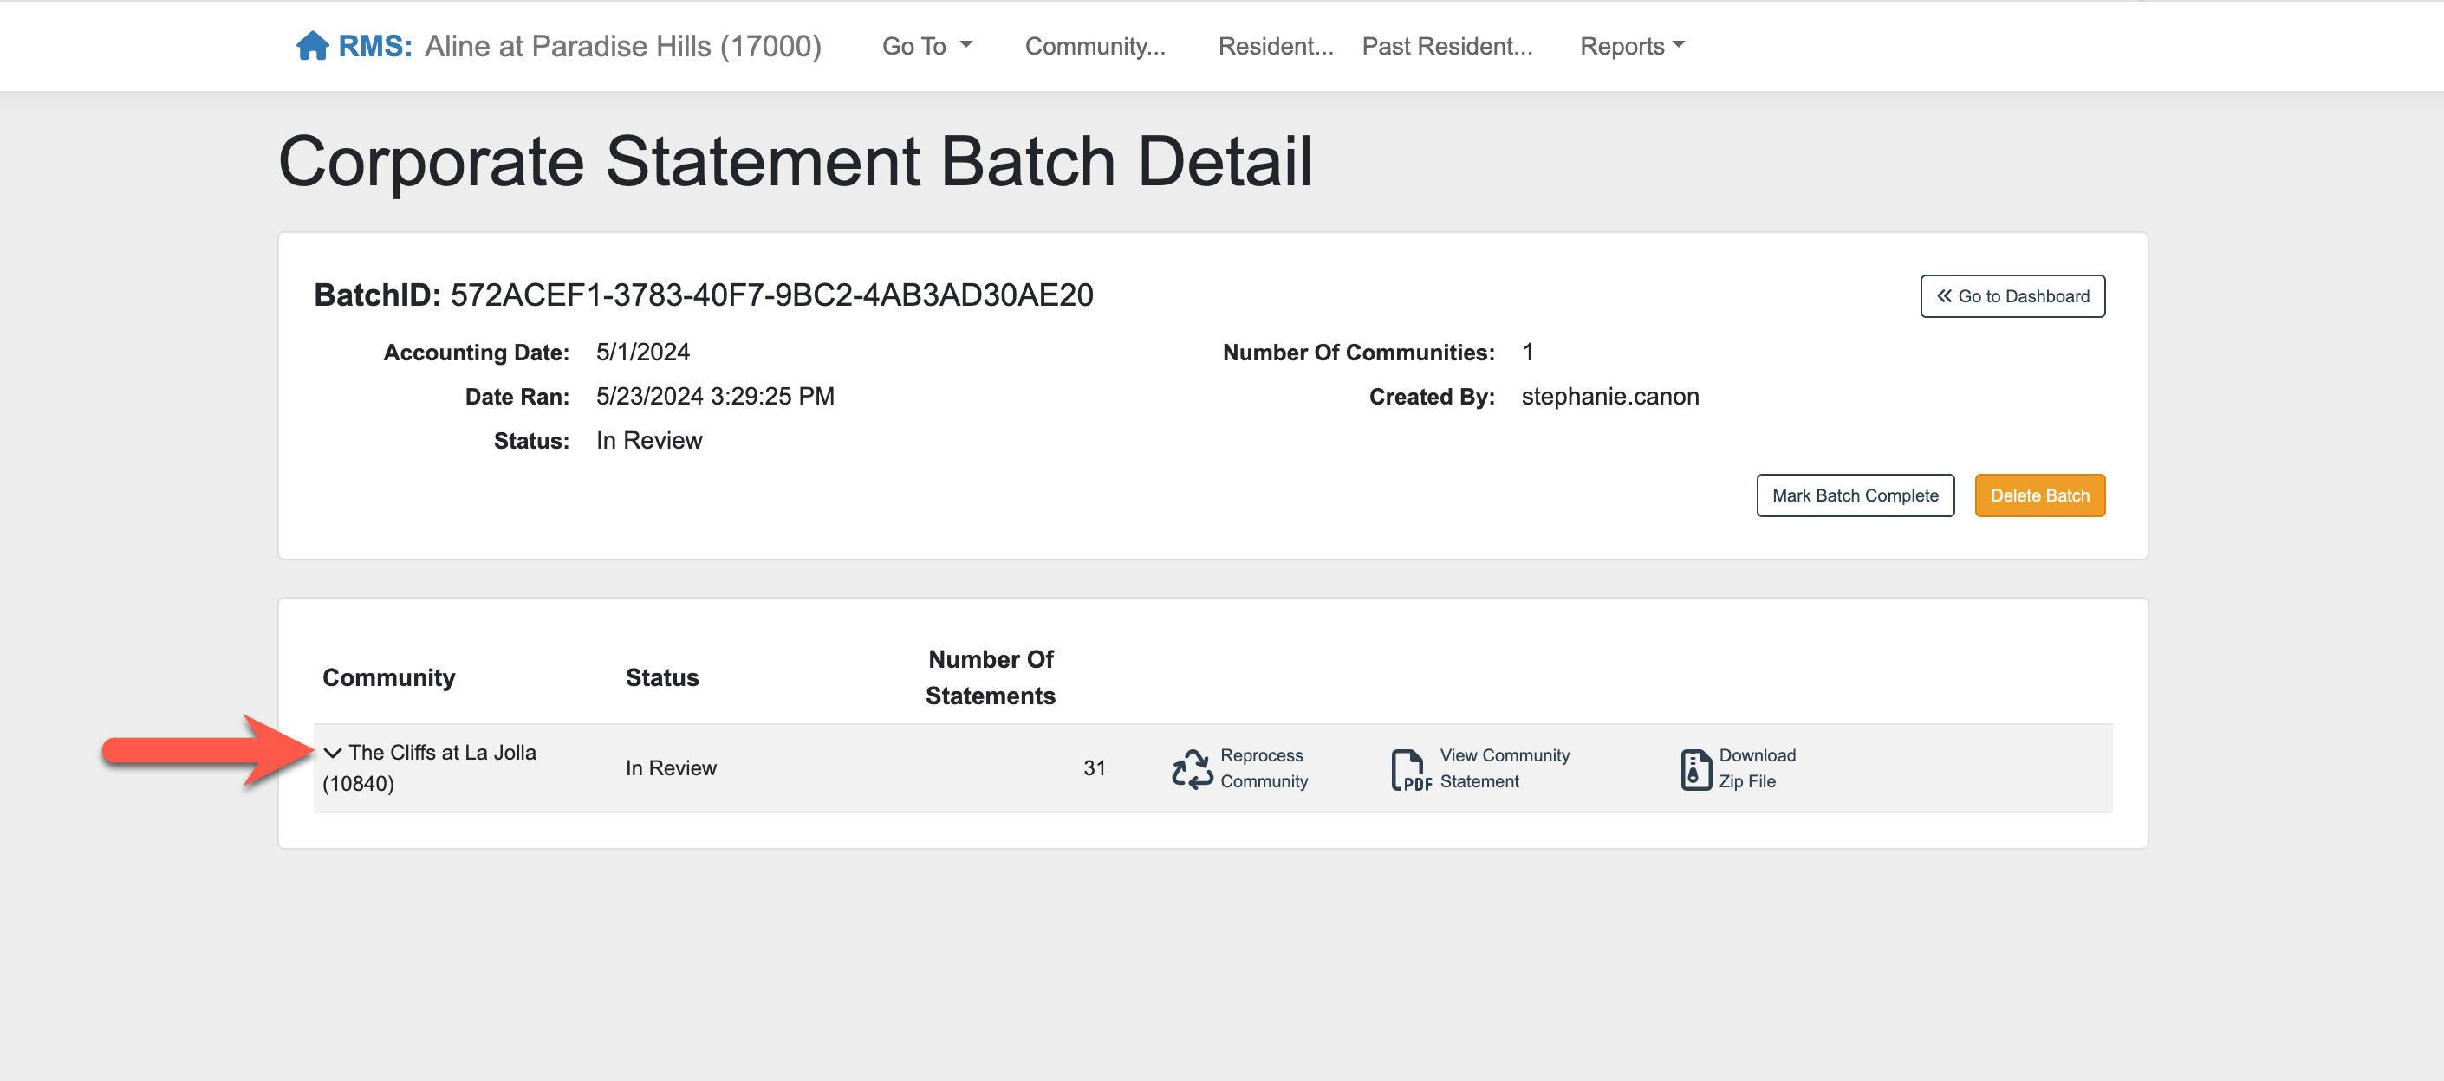Click the orange Delete Batch button
2444x1081 pixels.
point(2039,495)
